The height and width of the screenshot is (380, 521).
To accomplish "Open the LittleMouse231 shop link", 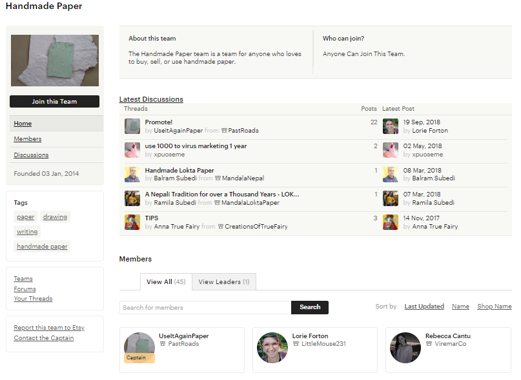I will pos(323,344).
